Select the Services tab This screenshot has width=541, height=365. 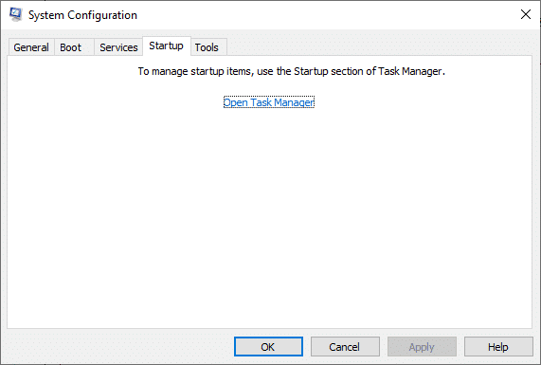(118, 47)
